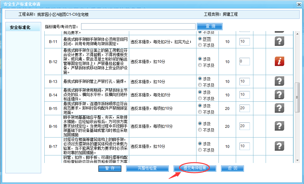Image resolution: width=304 pixels, height=184 pixels.
Task: Click the help icon in row B-17
Action: pos(279,146)
